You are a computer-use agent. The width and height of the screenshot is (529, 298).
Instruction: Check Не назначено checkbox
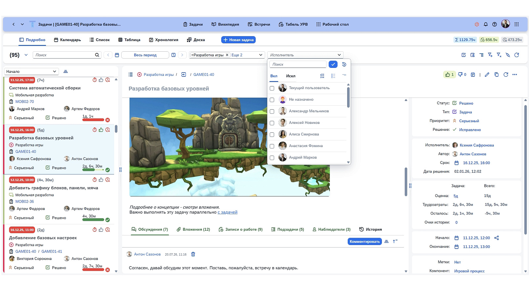(x=272, y=100)
